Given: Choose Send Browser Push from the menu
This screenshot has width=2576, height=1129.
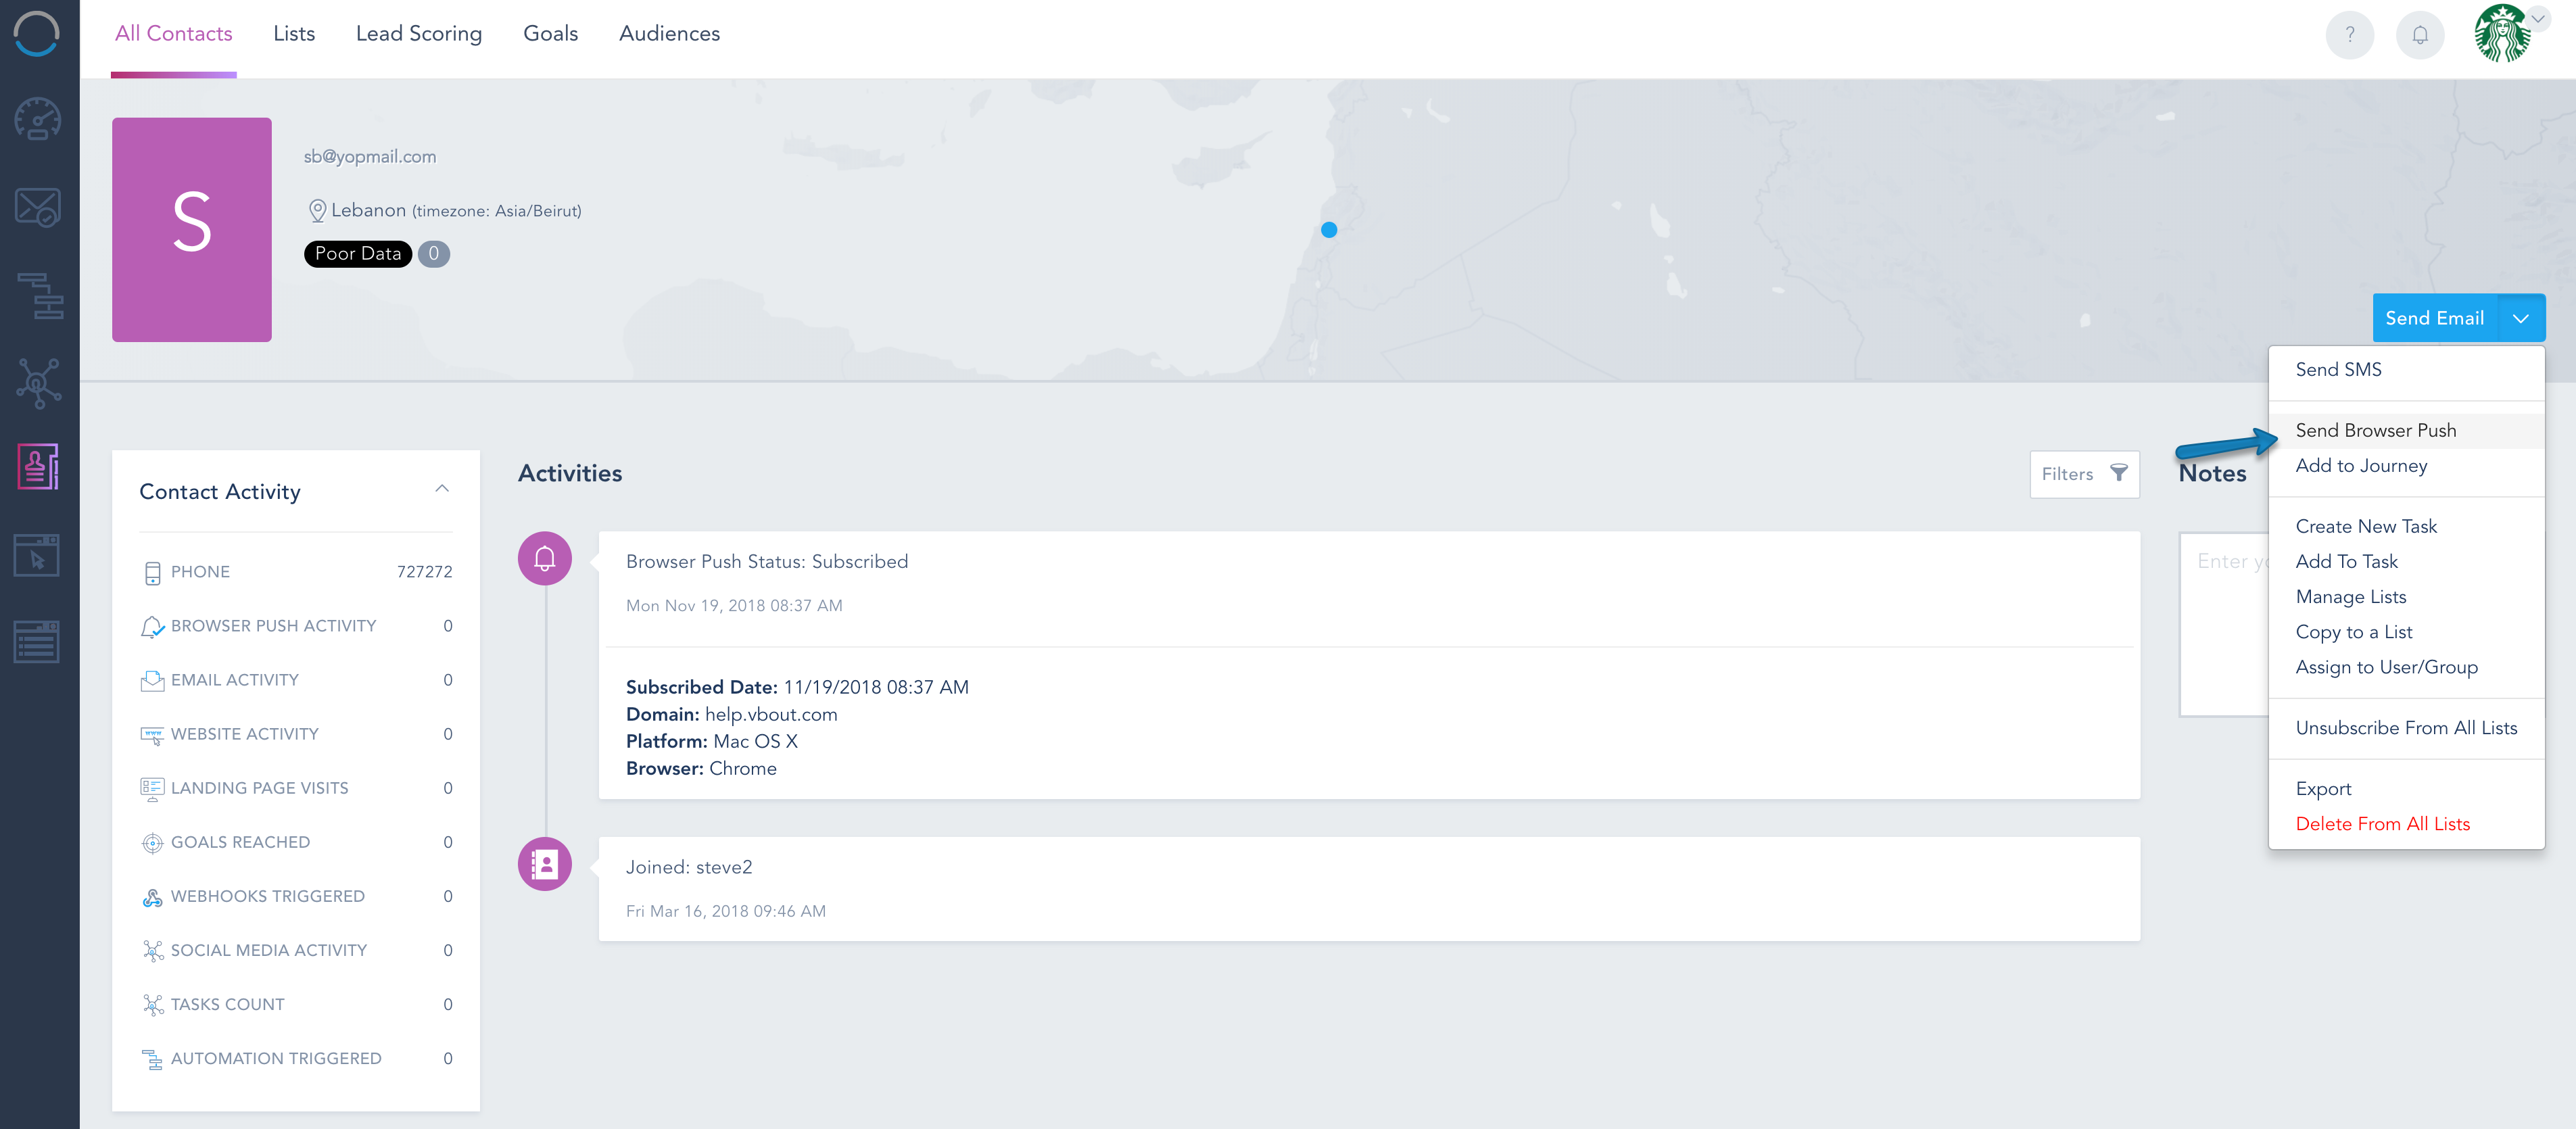Looking at the screenshot, I should point(2406,431).
